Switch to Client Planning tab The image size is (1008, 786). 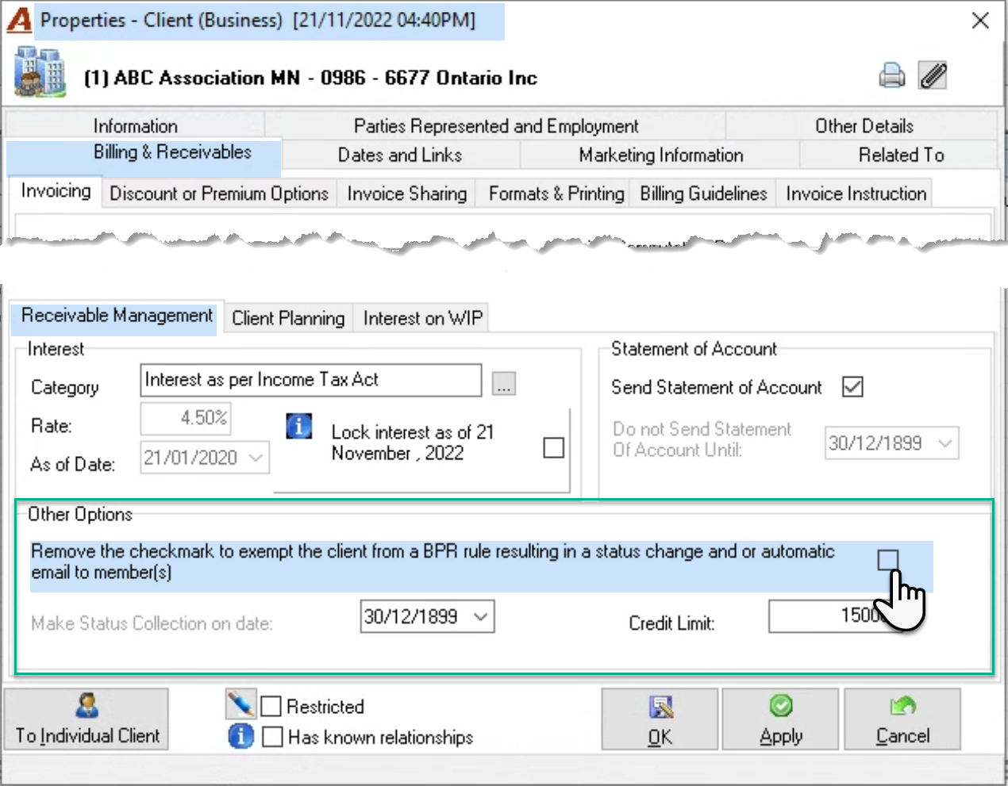288,318
